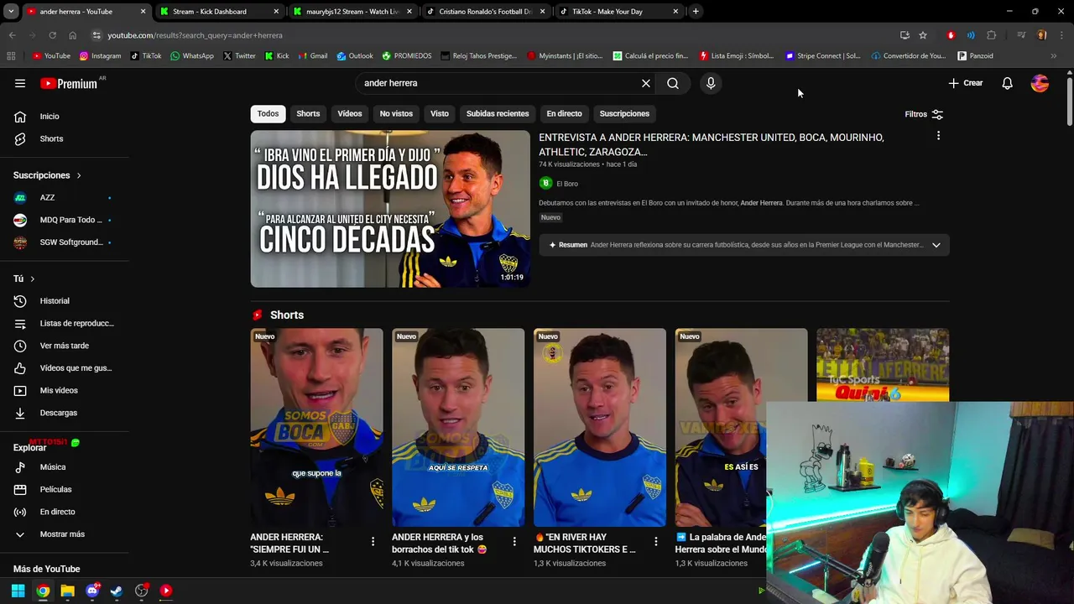Open the Filtros panel
1074x604 pixels.
click(924, 114)
